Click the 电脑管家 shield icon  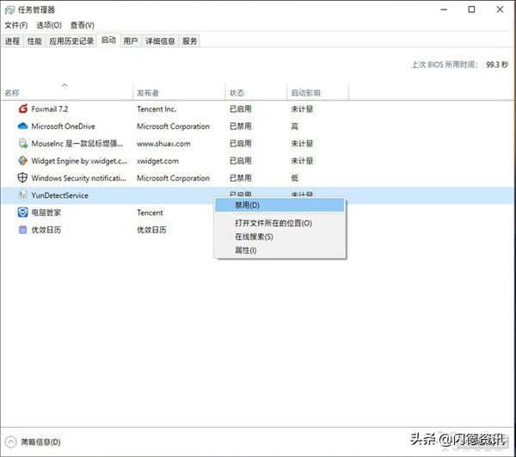click(x=22, y=213)
